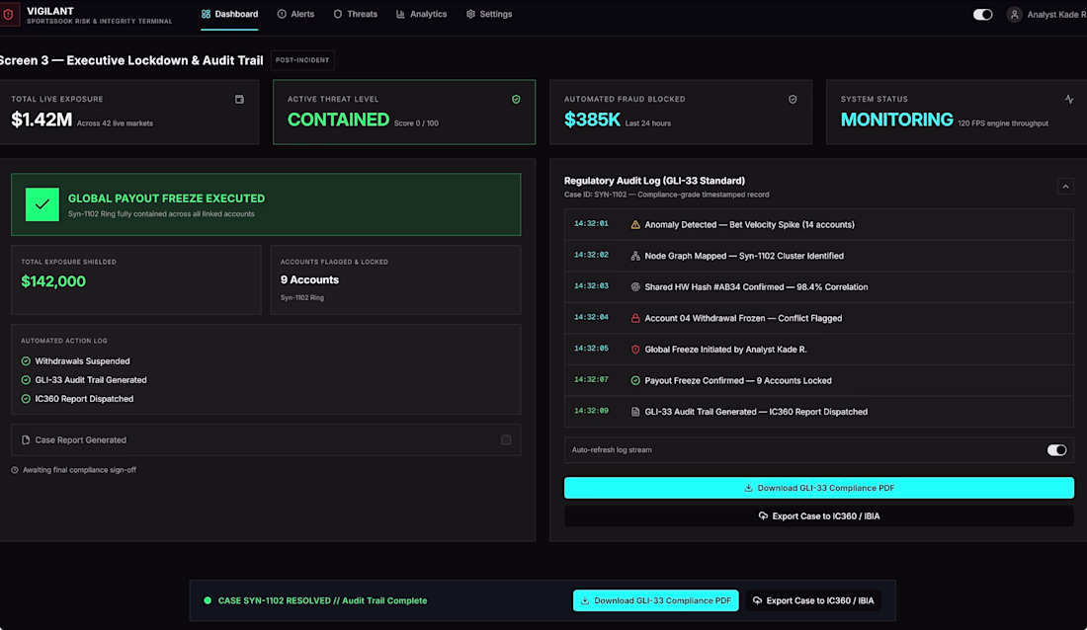Click the Global Freeze Initiated shield alert icon
The image size is (1087, 630).
pos(635,350)
